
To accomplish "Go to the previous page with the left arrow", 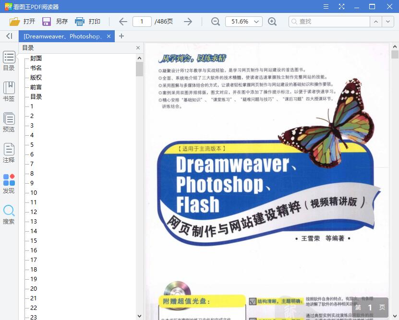I will [123, 22].
